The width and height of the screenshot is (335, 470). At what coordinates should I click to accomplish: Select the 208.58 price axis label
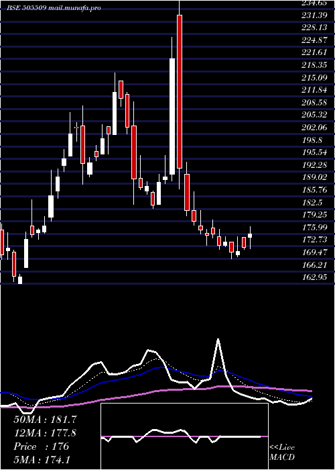tap(314, 103)
